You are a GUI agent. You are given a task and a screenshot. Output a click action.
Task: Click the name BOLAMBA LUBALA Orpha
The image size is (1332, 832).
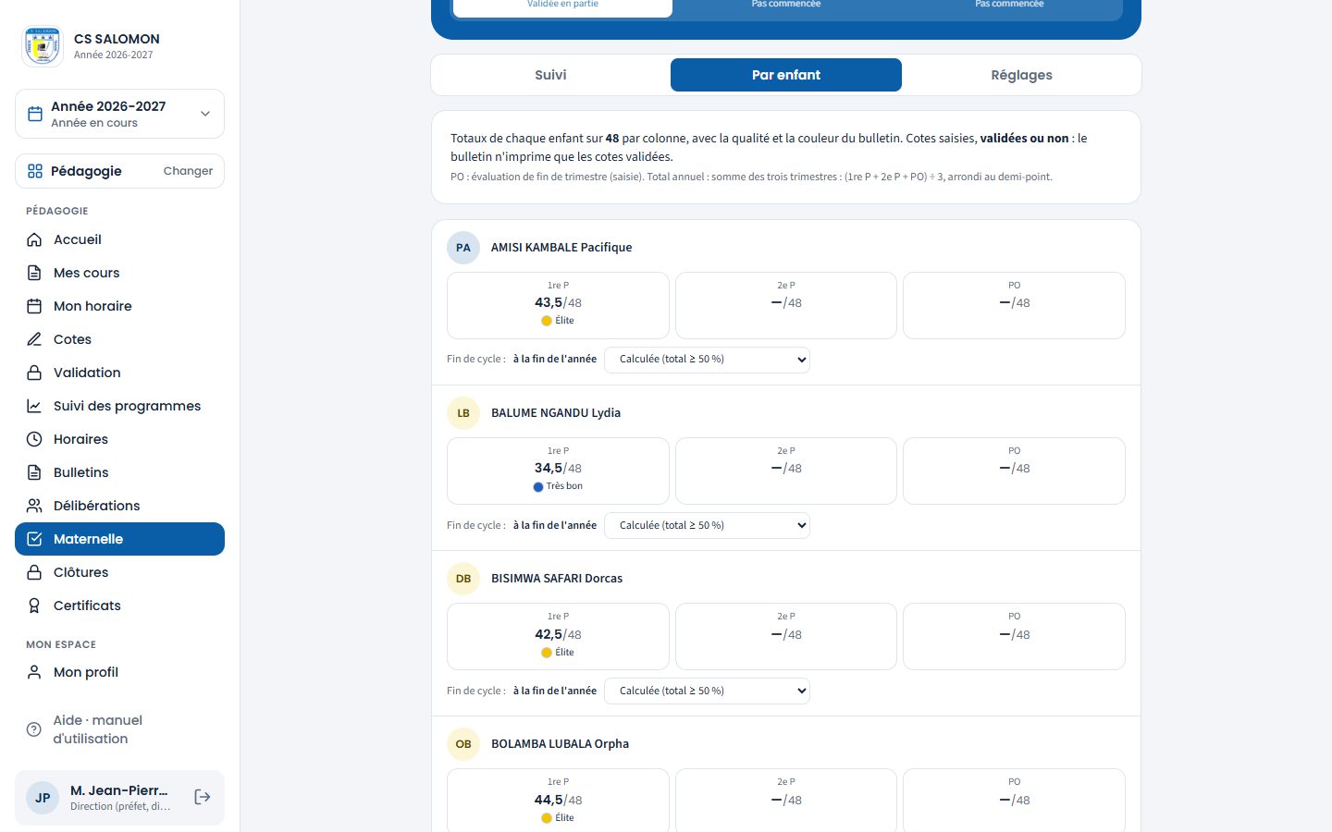(560, 744)
